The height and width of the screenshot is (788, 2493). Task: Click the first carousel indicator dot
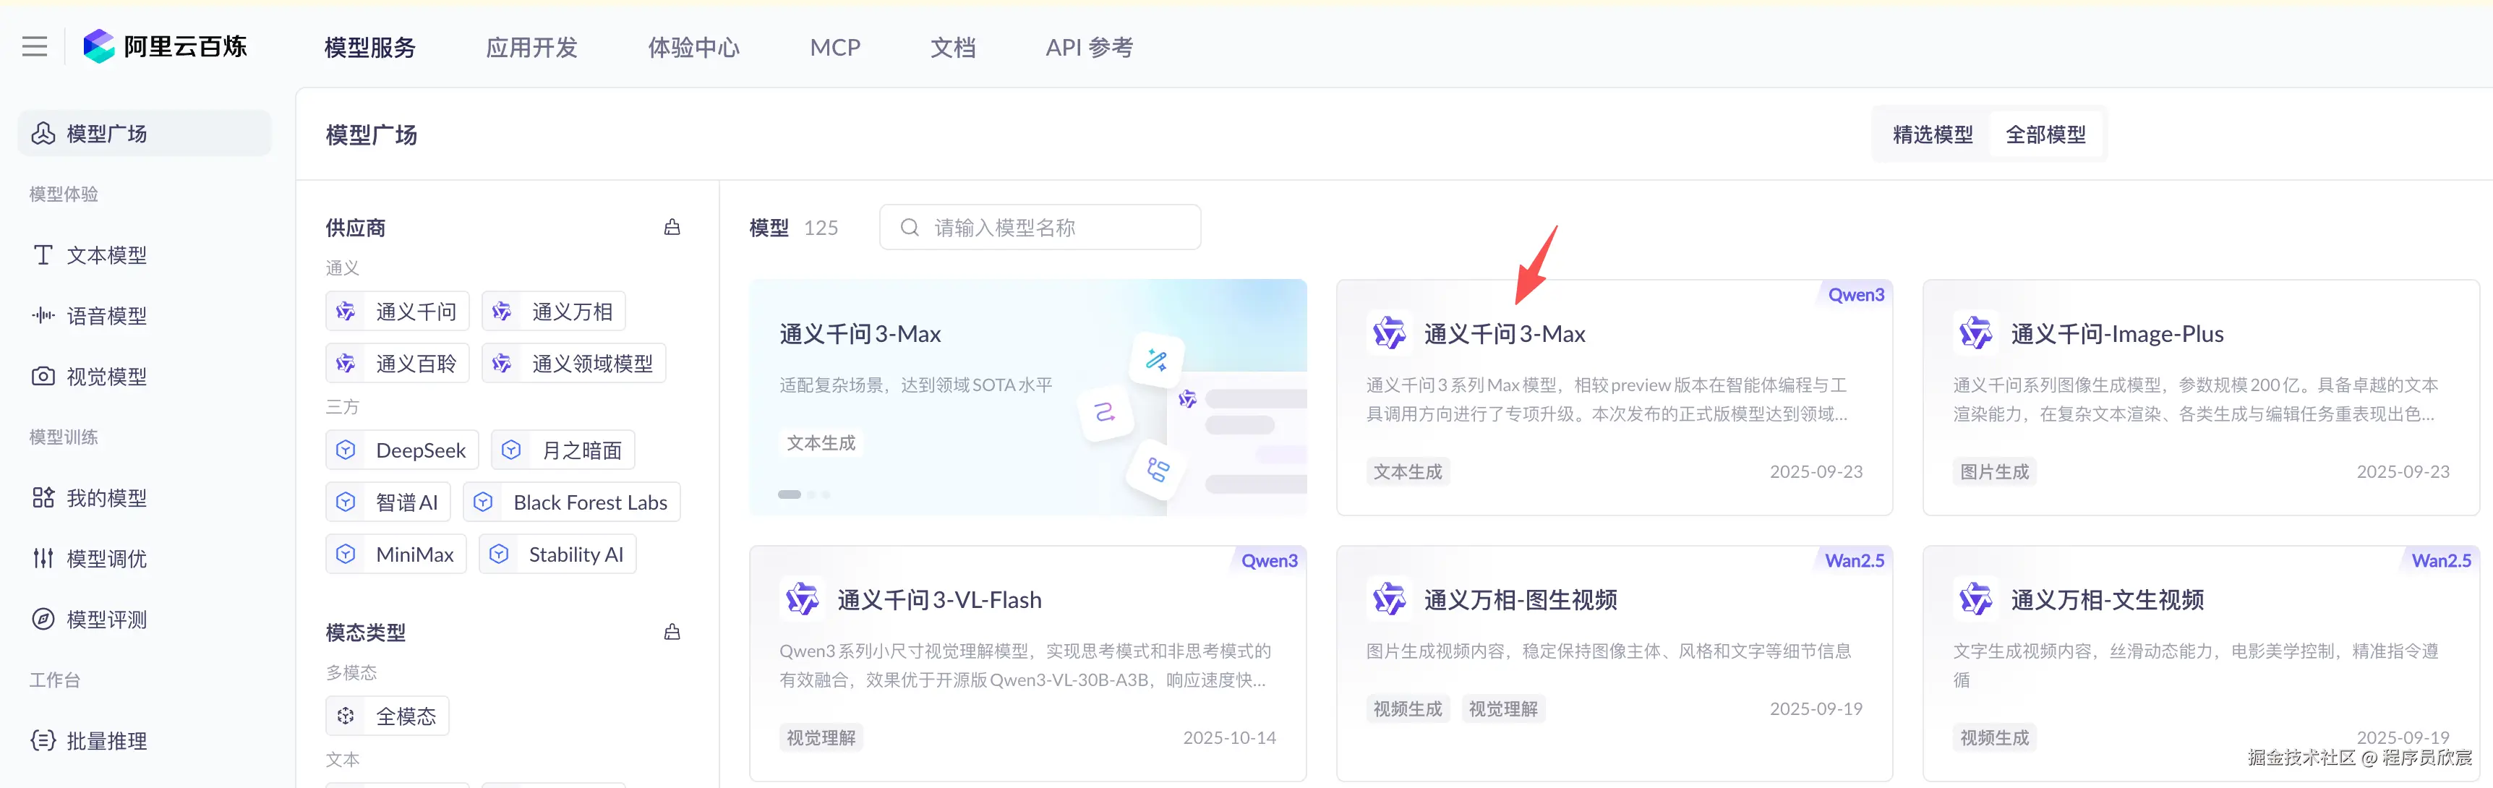tap(789, 494)
